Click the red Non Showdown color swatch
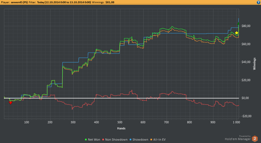 [103, 140]
